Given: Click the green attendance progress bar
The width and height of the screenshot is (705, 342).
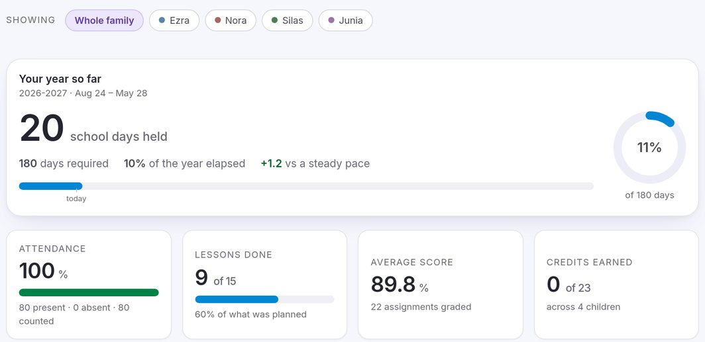Looking at the screenshot, I should click(x=89, y=292).
